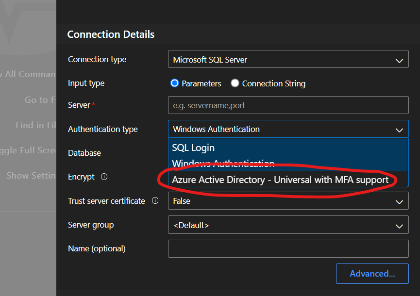The width and height of the screenshot is (420, 296).
Task: Click the Database label
Action: pos(84,153)
